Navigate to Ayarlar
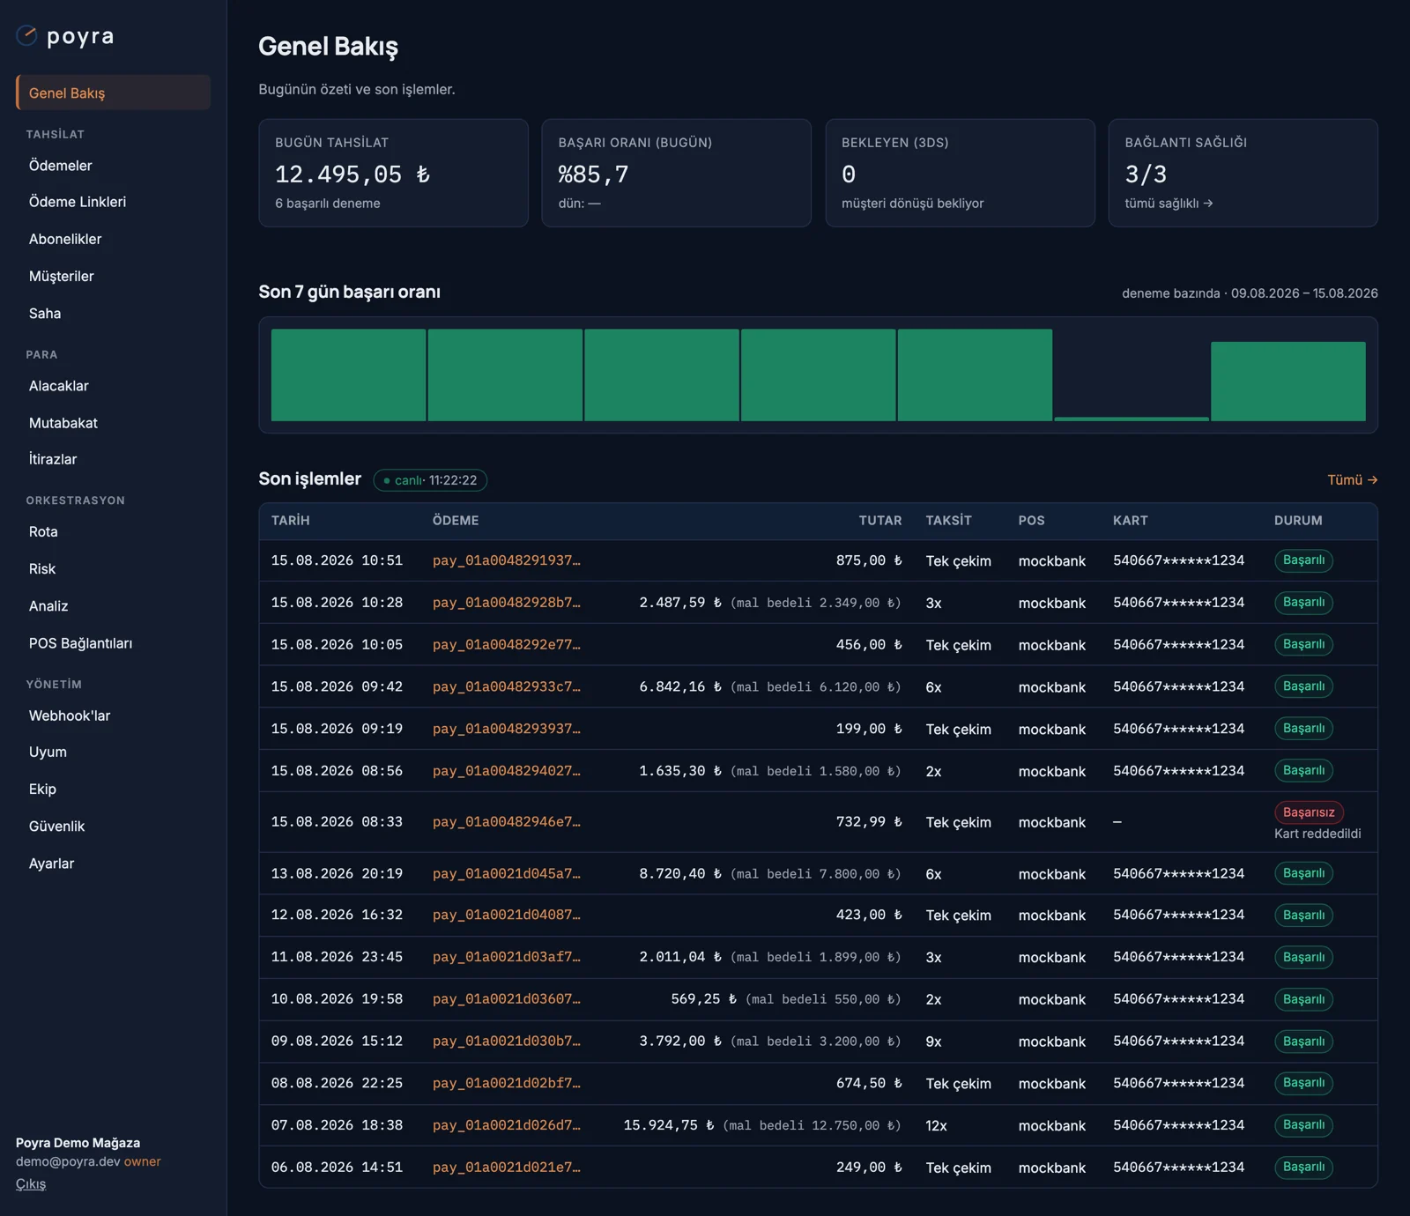Image resolution: width=1410 pixels, height=1216 pixels. coord(51,864)
